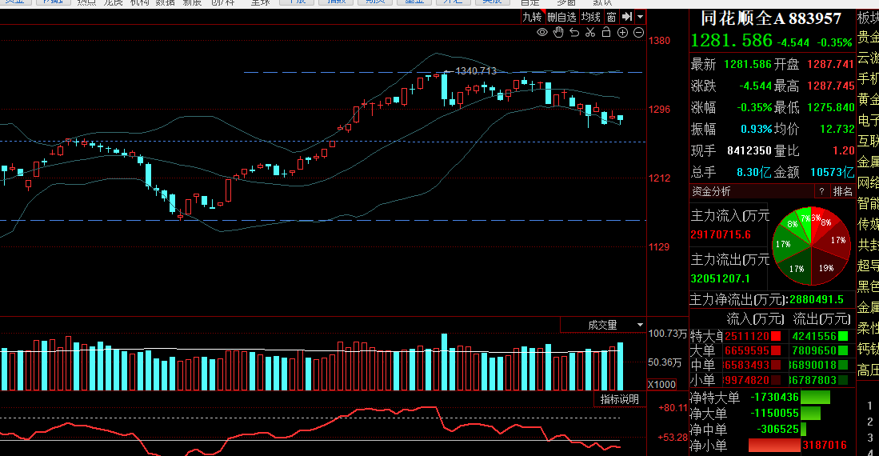Click the 1129 price axis label

pos(659,246)
